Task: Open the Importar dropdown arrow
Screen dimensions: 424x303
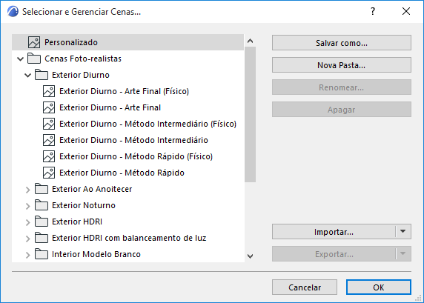Action: [x=403, y=232]
